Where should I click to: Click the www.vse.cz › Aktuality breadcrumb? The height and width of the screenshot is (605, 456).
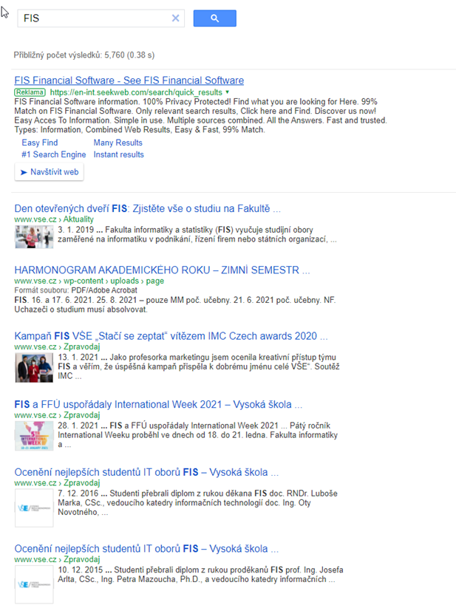click(54, 219)
